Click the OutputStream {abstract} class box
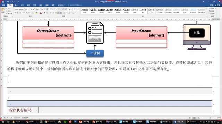Image resolution: width=222 pixels, height=124 pixels. coord(48,37)
